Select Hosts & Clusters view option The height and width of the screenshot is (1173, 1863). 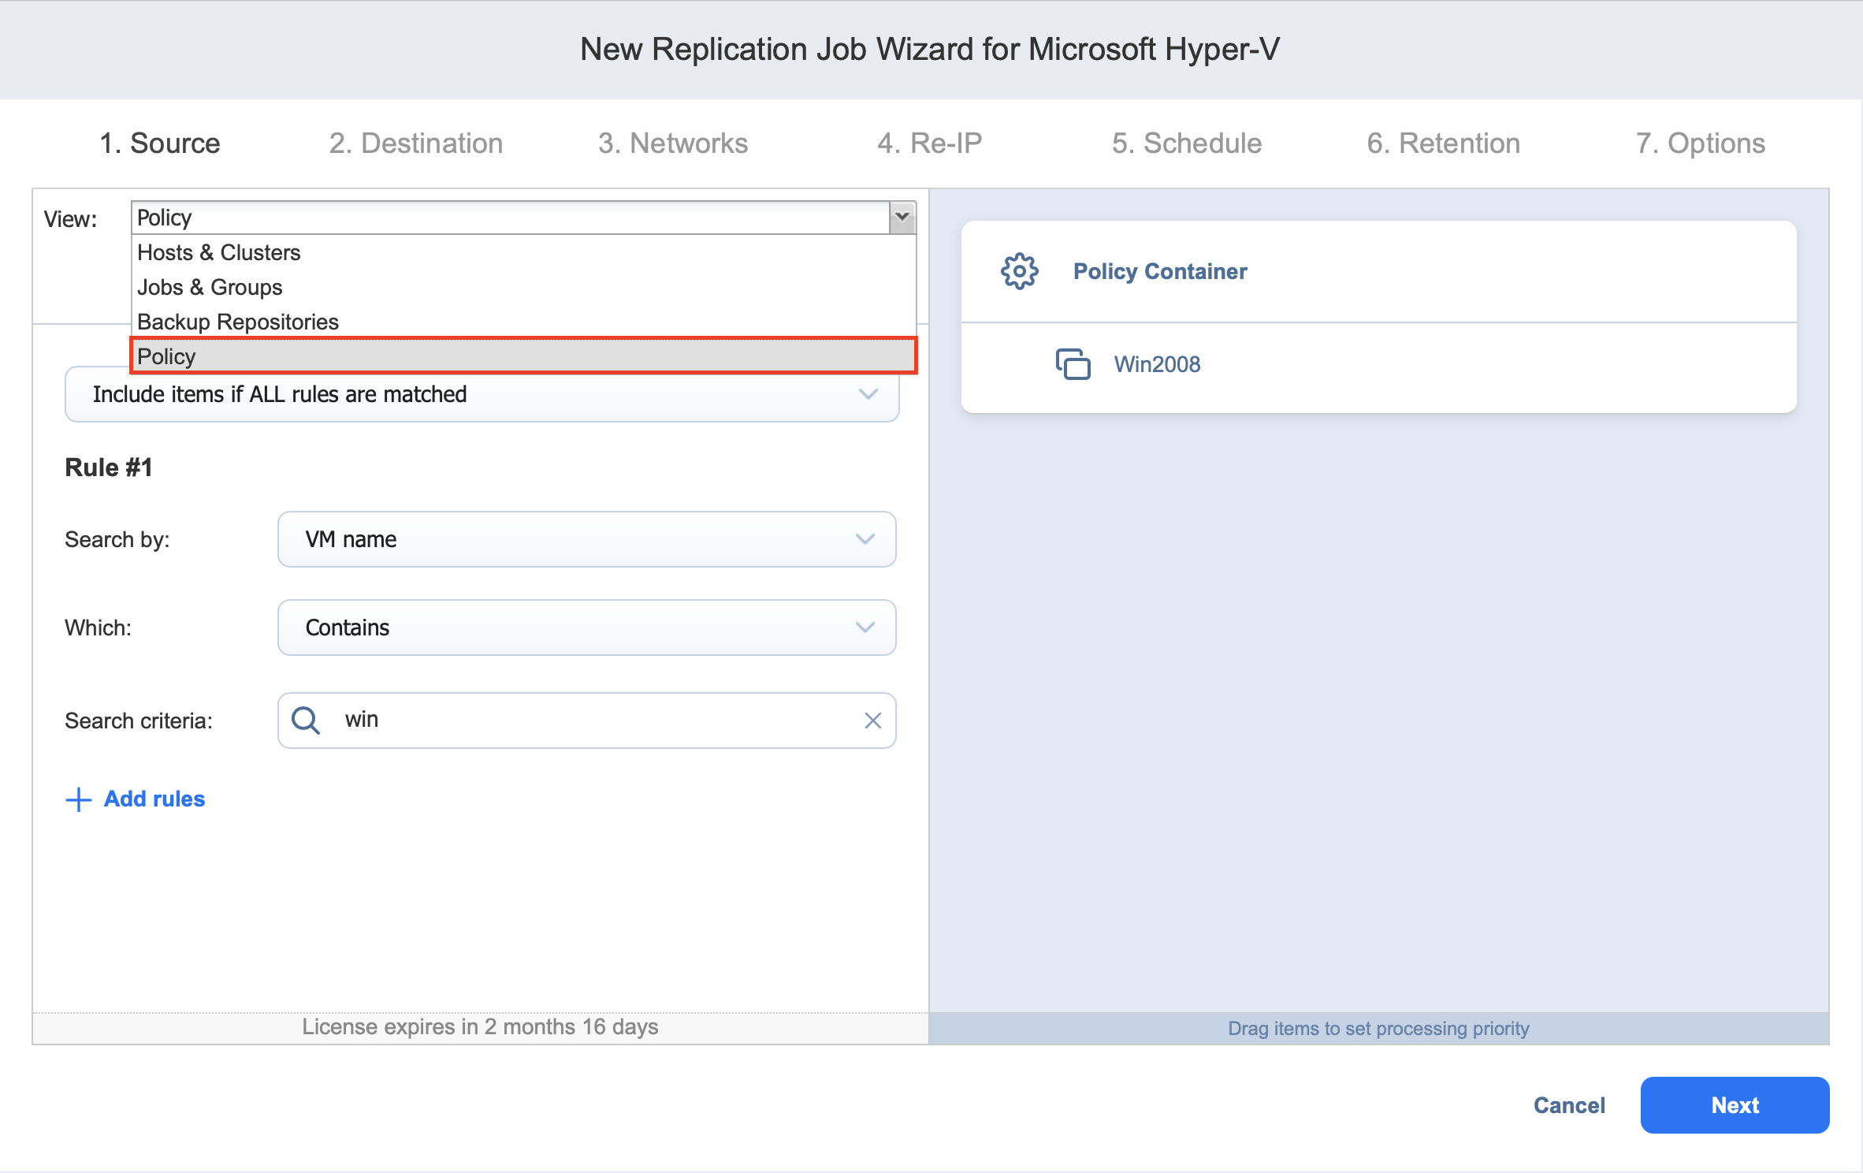tap(219, 252)
